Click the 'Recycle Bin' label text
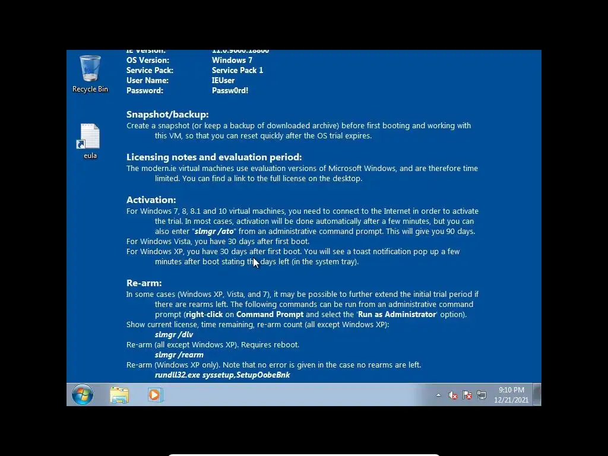The width and height of the screenshot is (608, 456). [x=90, y=89]
